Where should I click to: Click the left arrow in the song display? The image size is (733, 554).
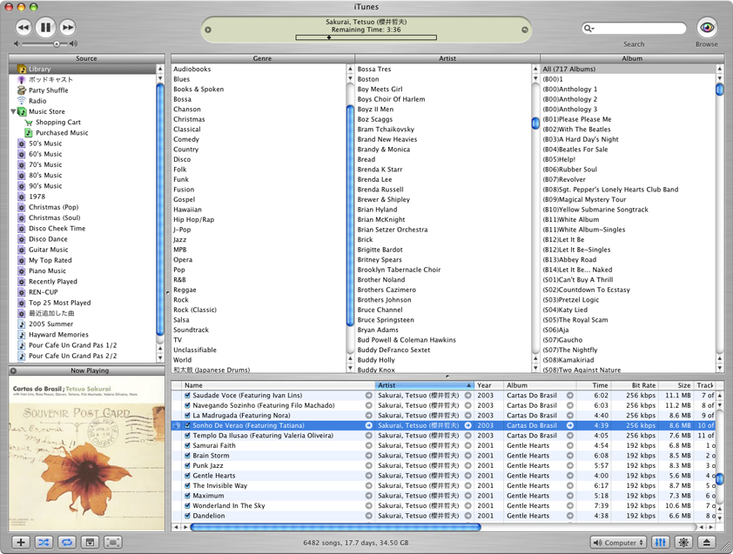point(208,30)
